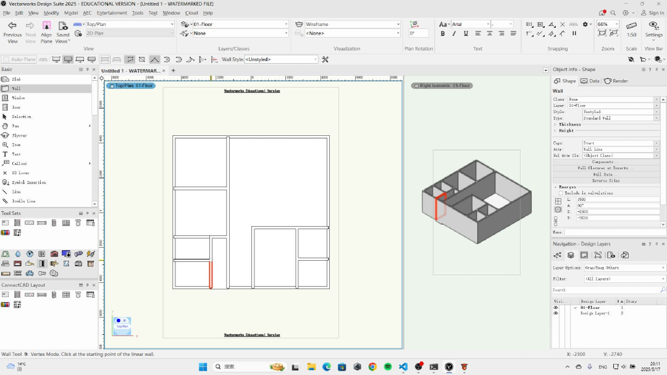The height and width of the screenshot is (375, 667).
Task: Pick the Double Line tool
Action: pos(23,201)
